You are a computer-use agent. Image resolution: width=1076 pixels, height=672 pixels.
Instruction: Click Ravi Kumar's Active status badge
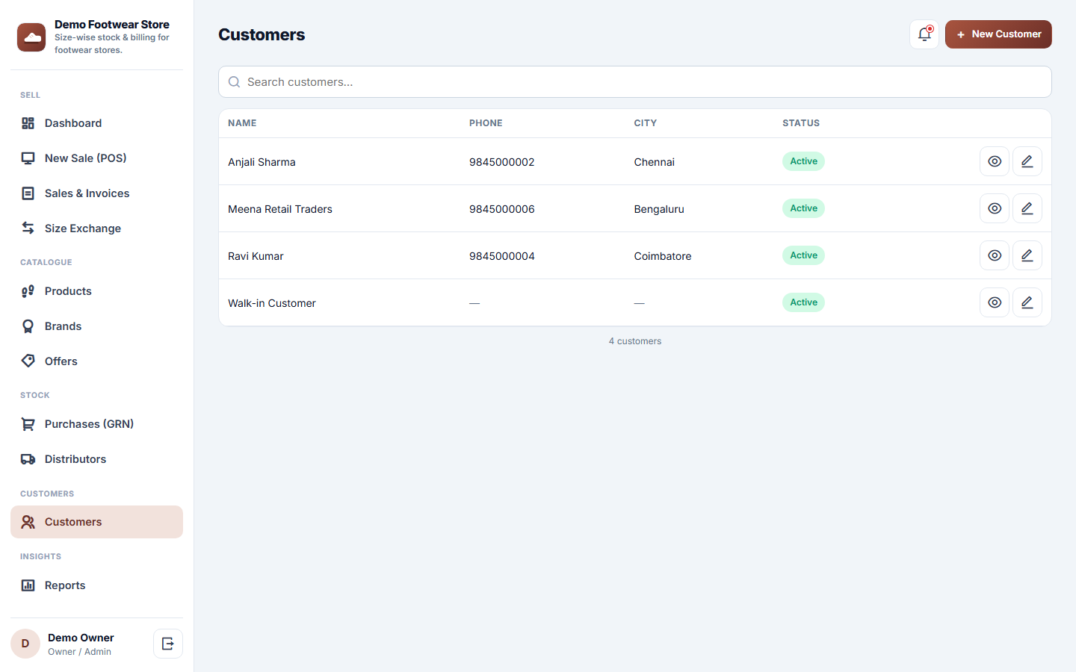803,255
